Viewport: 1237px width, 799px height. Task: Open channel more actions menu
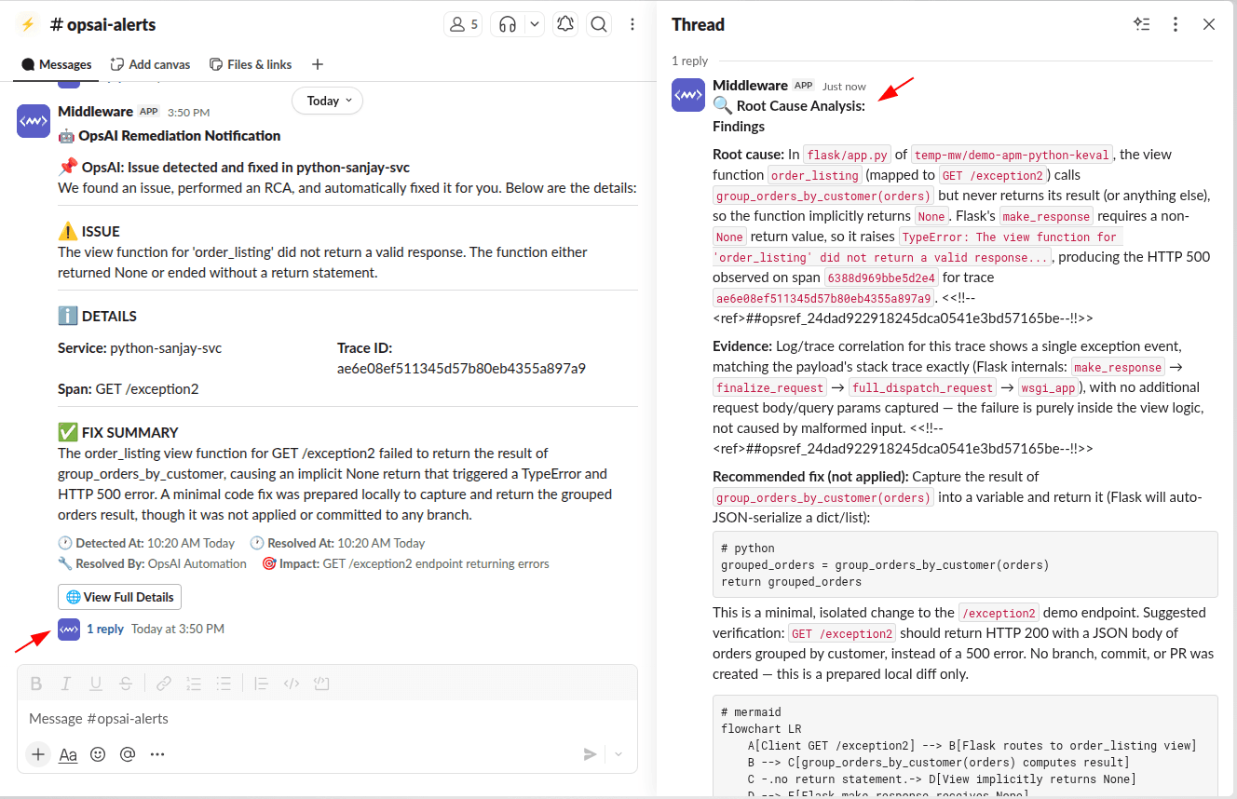pos(632,25)
